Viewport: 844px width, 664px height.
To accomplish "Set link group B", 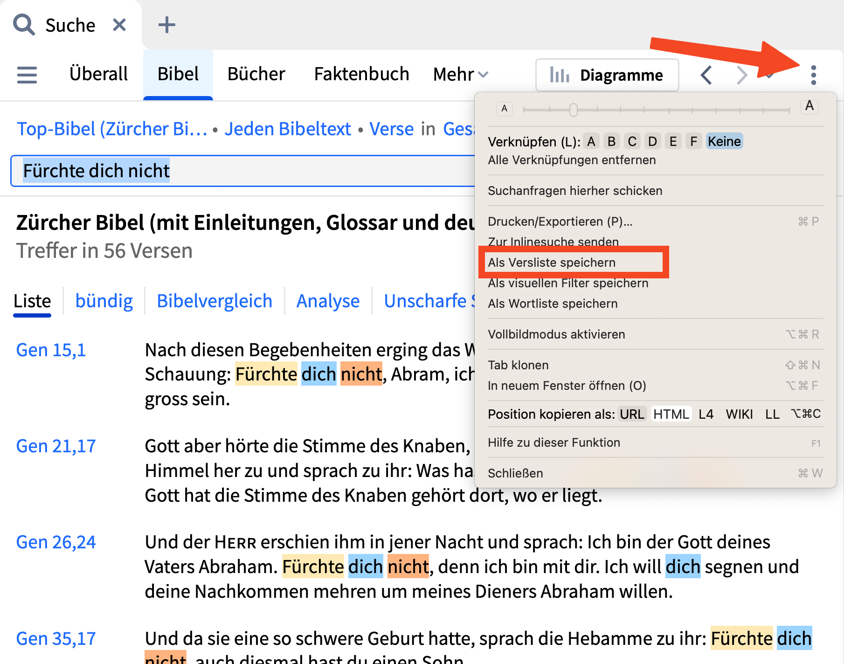I will pyautogui.click(x=612, y=141).
